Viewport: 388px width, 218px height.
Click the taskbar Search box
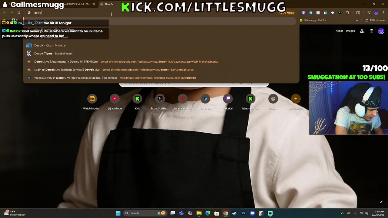(145, 213)
